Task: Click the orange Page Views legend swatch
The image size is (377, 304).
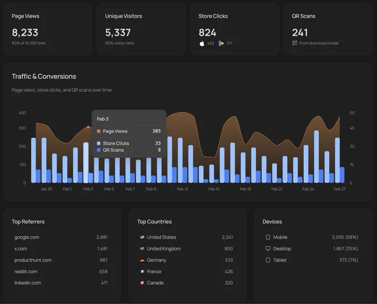Action: [x=99, y=131]
